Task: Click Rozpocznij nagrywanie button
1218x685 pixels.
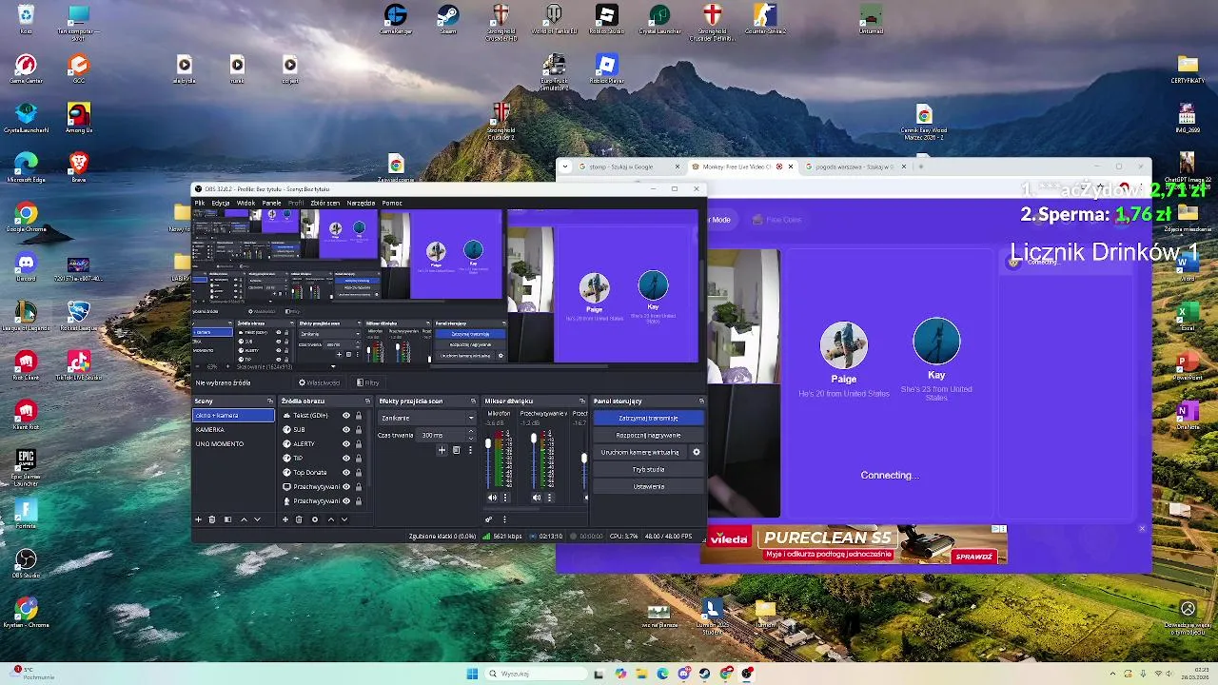Action: pos(648,435)
